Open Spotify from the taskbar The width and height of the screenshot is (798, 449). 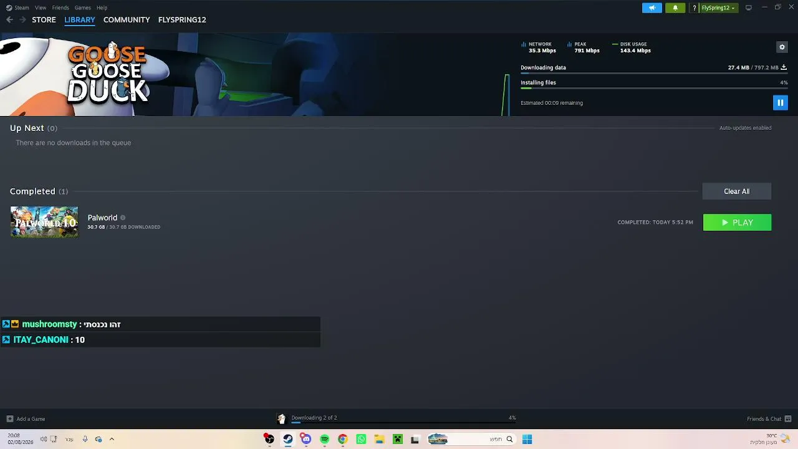click(324, 439)
